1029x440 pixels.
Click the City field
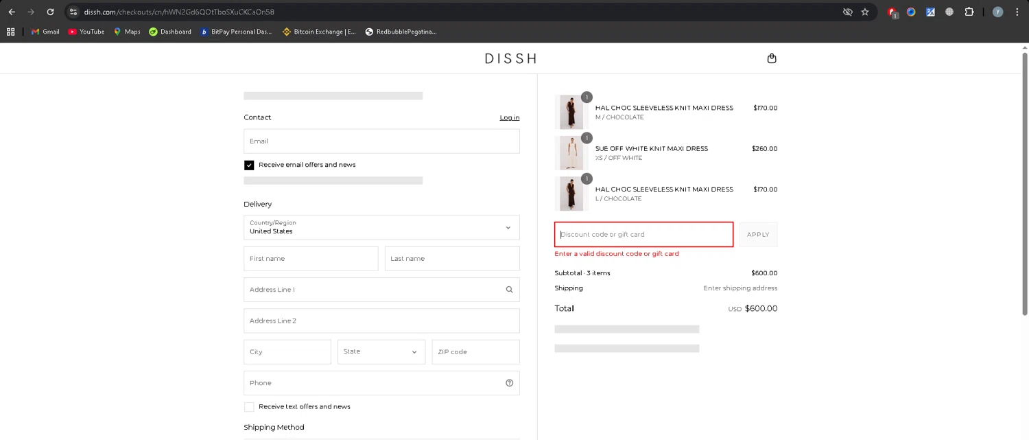(287, 351)
